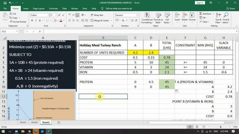Open Find & Select magnifier icon

coord(226,15)
